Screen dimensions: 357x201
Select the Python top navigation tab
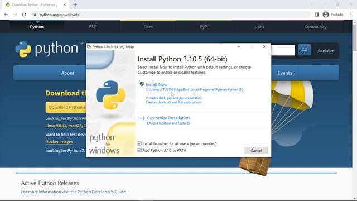tap(36, 27)
